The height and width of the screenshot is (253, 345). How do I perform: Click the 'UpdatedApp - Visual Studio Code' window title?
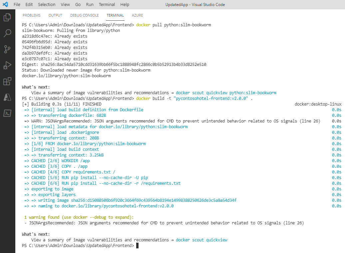coord(195,5)
